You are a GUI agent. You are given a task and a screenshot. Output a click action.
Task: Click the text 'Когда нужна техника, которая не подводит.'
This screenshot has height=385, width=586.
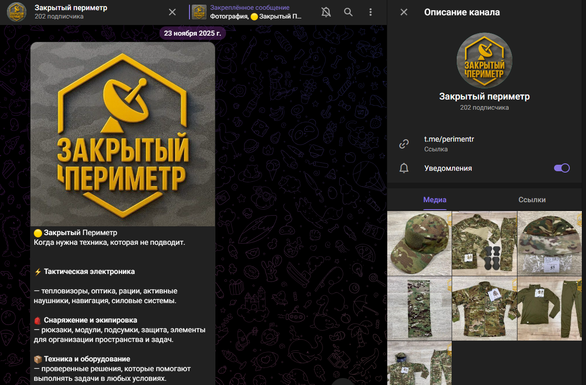(110, 242)
